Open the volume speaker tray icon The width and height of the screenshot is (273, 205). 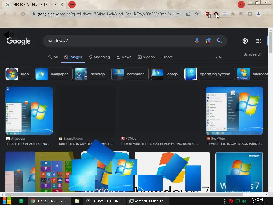(244, 201)
